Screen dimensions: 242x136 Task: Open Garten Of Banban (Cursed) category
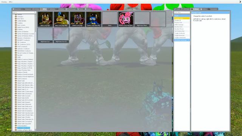point(25,34)
